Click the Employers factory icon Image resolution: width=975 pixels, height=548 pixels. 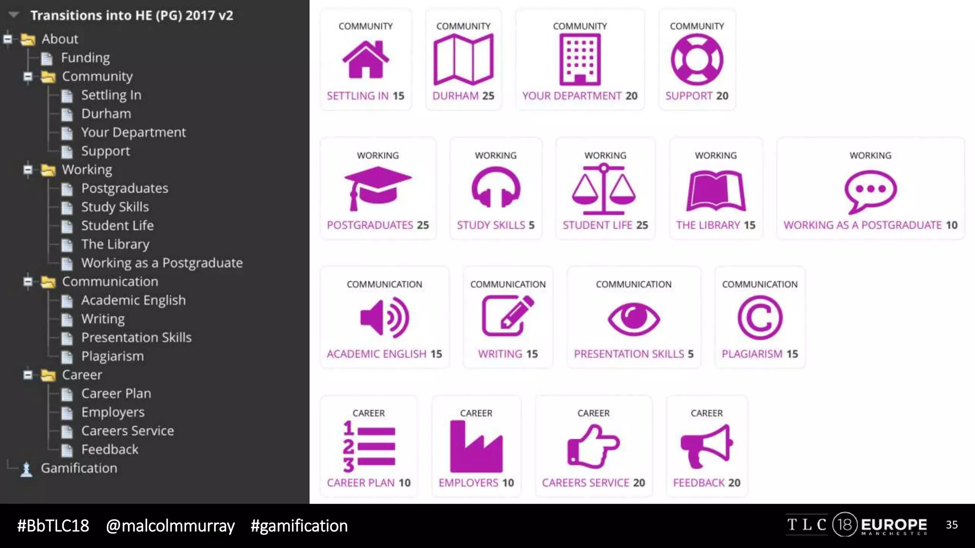476,446
